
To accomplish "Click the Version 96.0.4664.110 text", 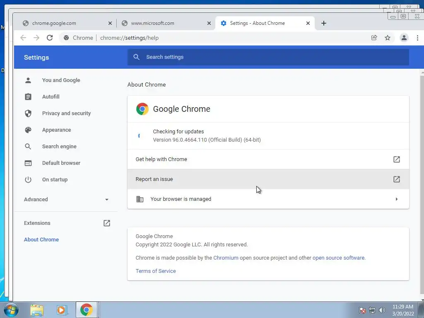I will click(x=207, y=140).
